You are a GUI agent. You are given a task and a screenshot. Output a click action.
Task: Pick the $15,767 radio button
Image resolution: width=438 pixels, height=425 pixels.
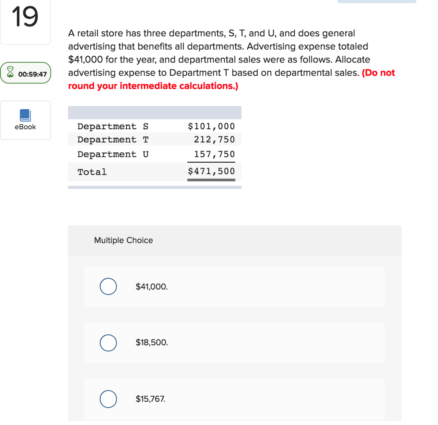coord(108,399)
